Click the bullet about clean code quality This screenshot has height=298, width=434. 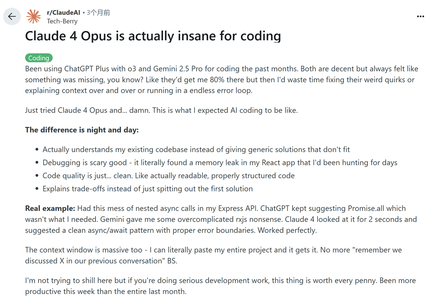tap(169, 176)
